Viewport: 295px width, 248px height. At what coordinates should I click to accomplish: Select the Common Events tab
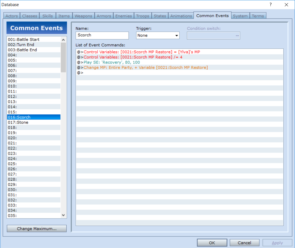click(x=212, y=15)
